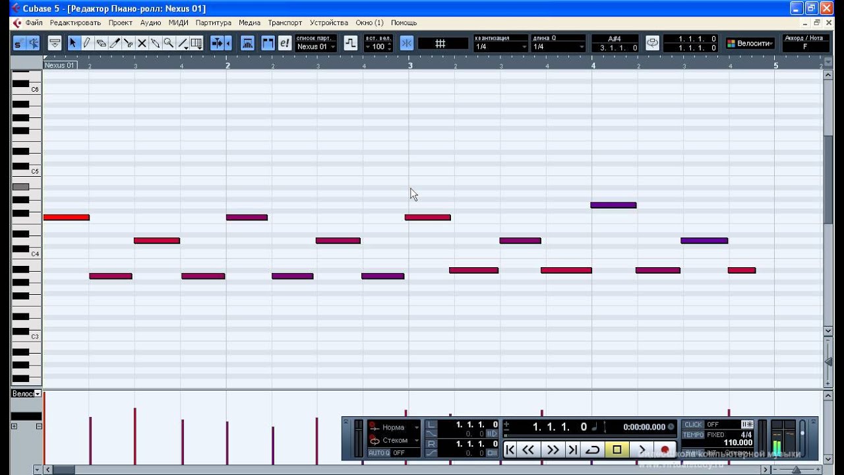This screenshot has width=844, height=475.
Task: Toggle the precount click button
Action: (x=747, y=425)
